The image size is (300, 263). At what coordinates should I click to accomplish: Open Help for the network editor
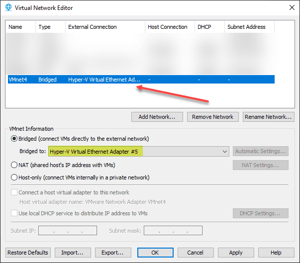click(x=276, y=253)
